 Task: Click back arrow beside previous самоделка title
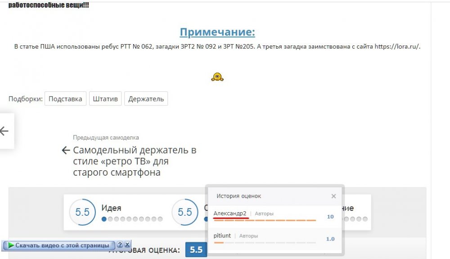click(66, 150)
